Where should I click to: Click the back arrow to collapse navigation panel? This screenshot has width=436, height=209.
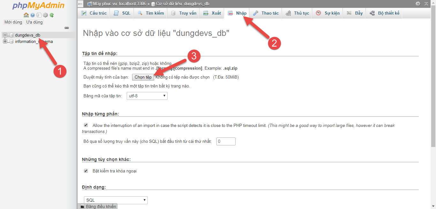click(x=80, y=4)
